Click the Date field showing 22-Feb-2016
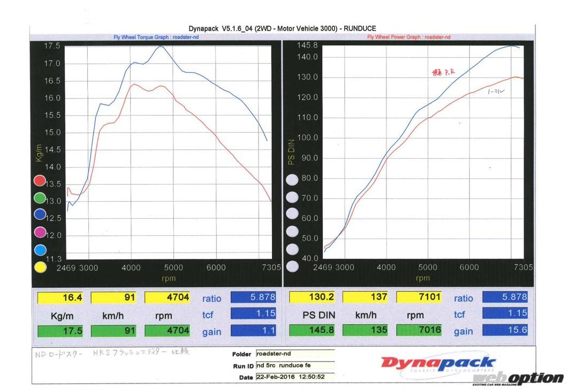The image size is (569, 391). [294, 377]
